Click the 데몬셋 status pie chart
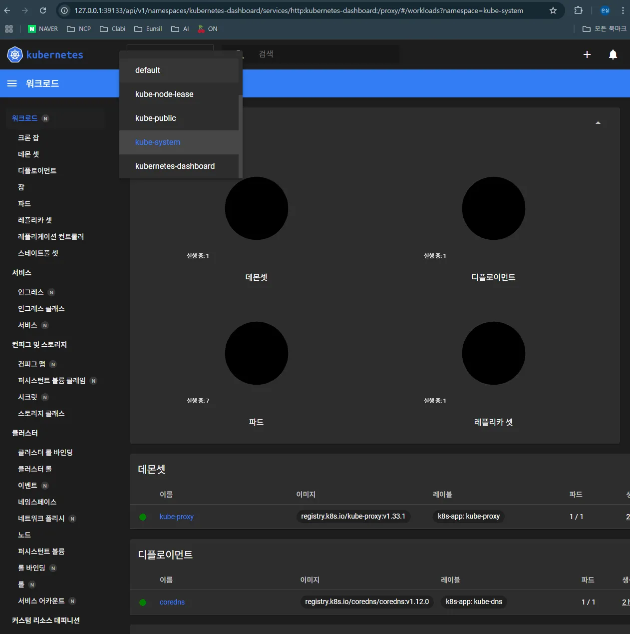 [x=257, y=208]
